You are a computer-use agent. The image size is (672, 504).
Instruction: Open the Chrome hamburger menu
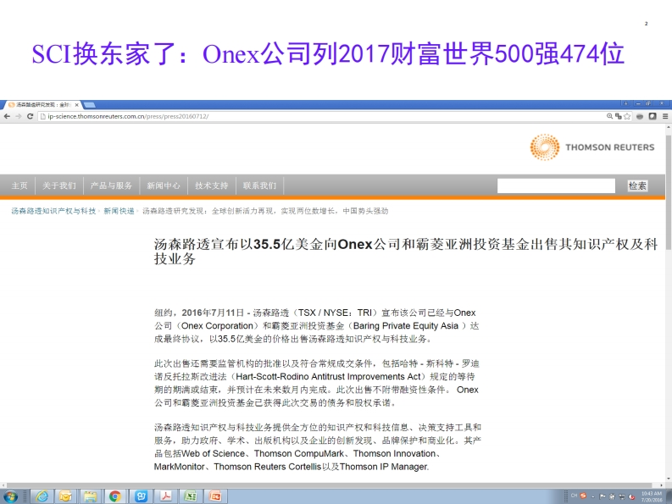point(665,116)
